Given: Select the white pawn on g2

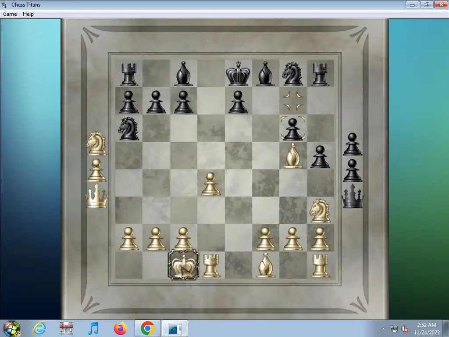Looking at the screenshot, I should coord(292,239).
